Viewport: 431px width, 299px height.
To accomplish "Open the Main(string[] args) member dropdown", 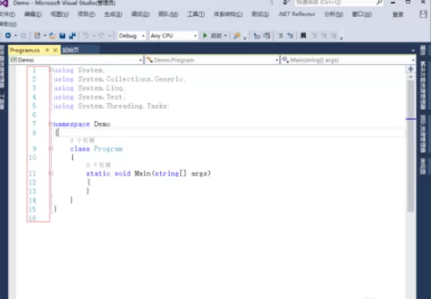I will [x=348, y=60].
